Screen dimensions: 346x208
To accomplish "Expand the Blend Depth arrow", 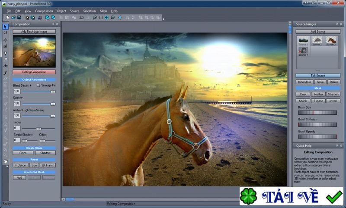I will pyautogui.click(x=31, y=85).
